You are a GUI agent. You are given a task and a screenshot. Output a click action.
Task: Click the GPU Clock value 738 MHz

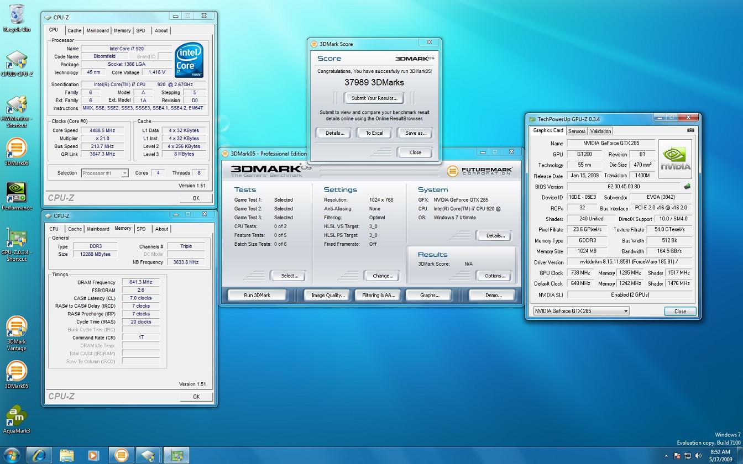[x=580, y=273]
